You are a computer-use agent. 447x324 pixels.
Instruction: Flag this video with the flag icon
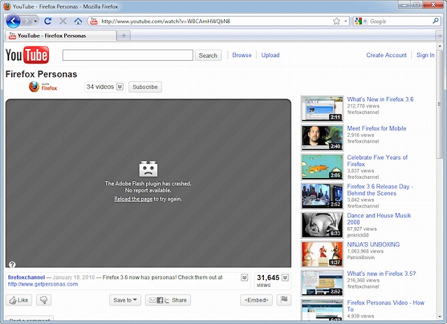tap(284, 300)
